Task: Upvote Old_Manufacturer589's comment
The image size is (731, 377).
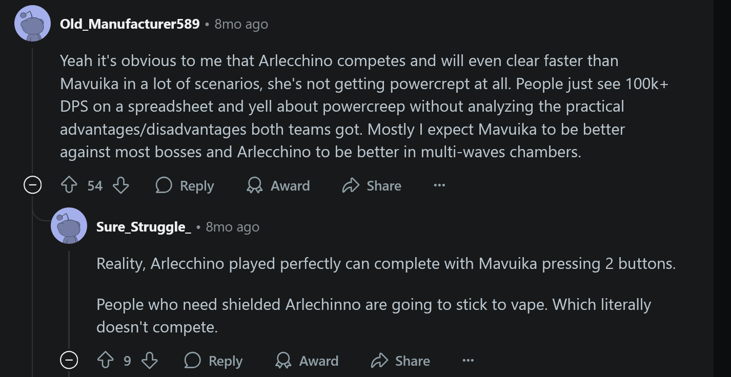Action: tap(69, 185)
